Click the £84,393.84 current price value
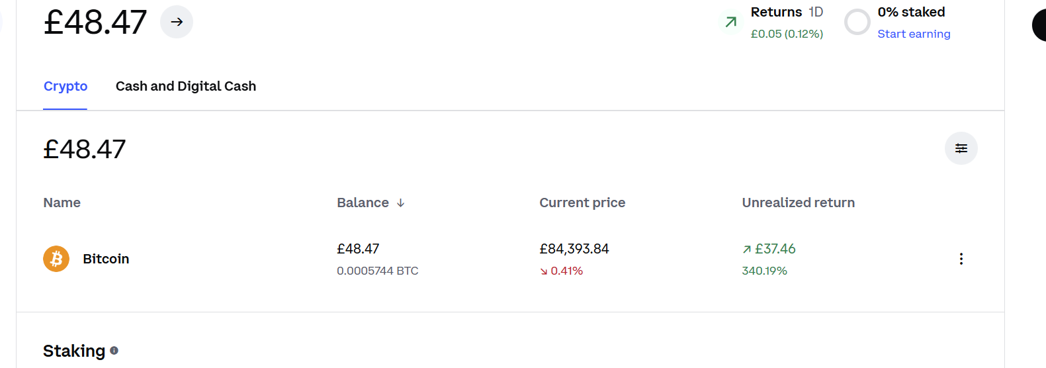Image resolution: width=1046 pixels, height=368 pixels. (574, 249)
